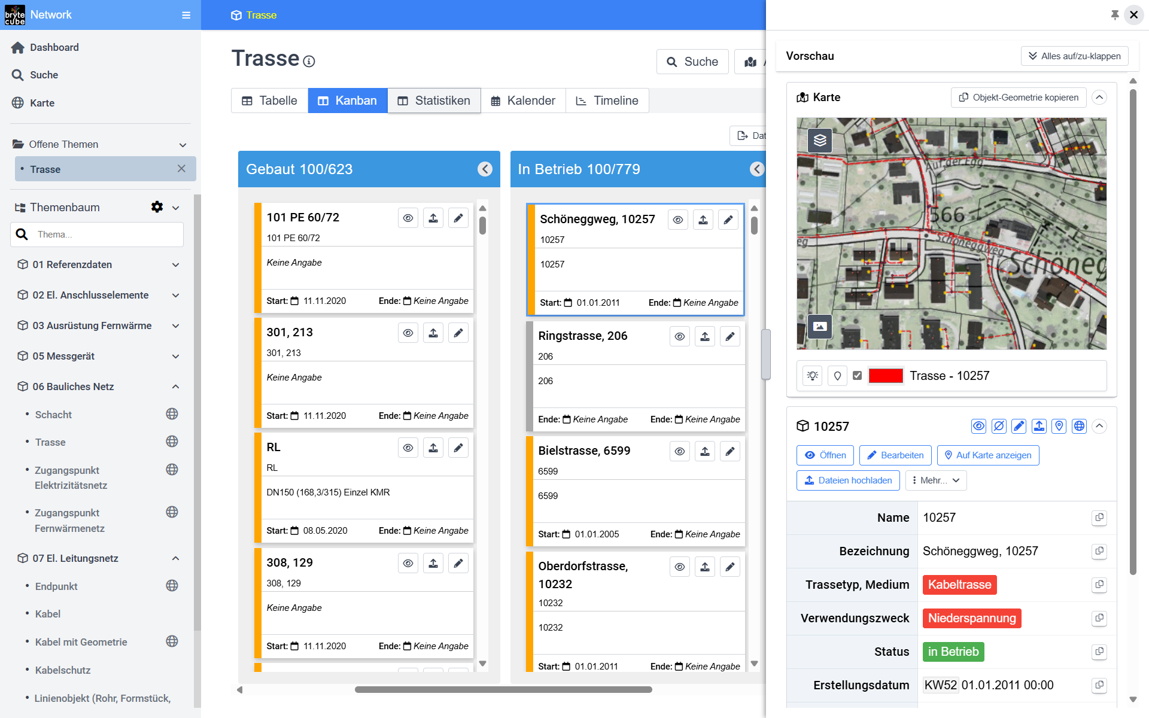Screen dimensions: 1149x718
Task: Switch to the Kalender tab
Action: (x=523, y=101)
